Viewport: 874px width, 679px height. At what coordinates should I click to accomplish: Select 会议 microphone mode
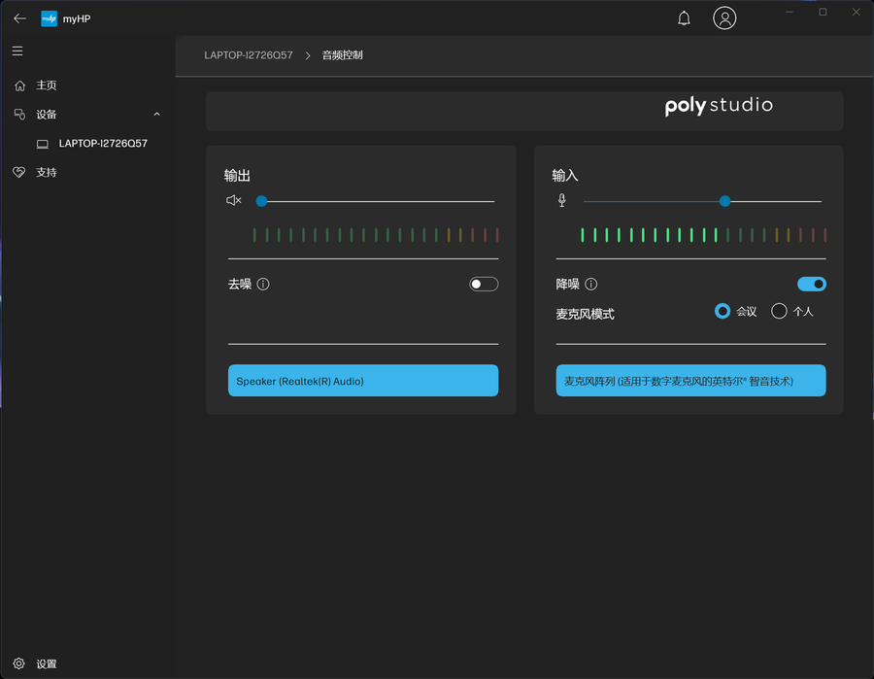(723, 311)
